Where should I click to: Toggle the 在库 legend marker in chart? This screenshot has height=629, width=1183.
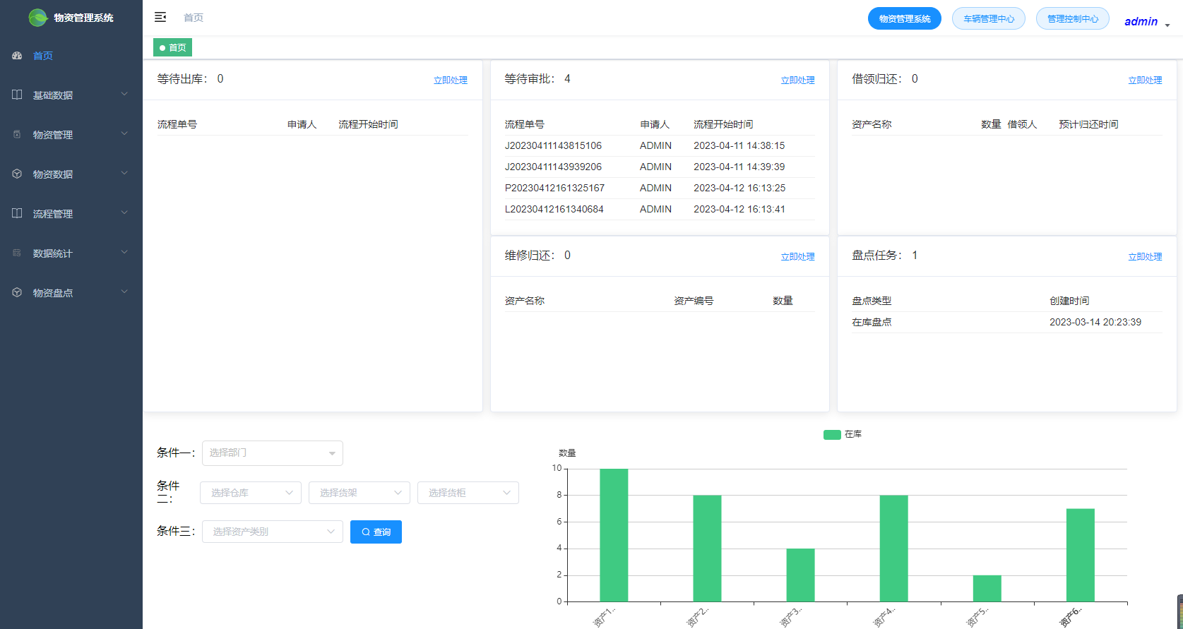[x=832, y=434]
